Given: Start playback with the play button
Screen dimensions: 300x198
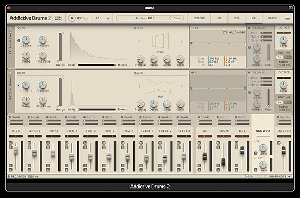Looking at the screenshot, I should [x=72, y=18].
